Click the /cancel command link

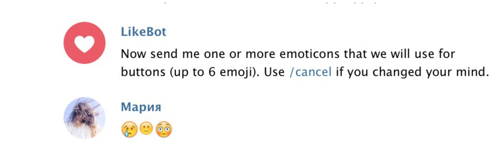[310, 72]
